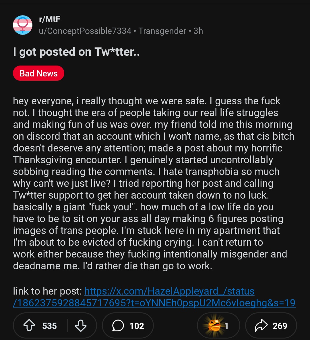Open the "I got posted on Tw*tter.." title

tap(76, 52)
